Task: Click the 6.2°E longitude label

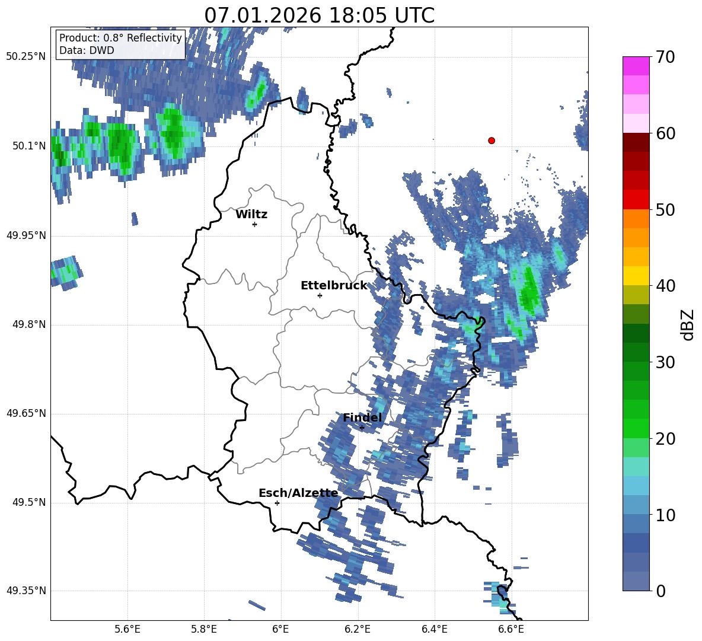Action: (x=358, y=629)
